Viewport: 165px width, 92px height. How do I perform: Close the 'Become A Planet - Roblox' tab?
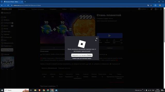pyautogui.click(x=22, y=2)
